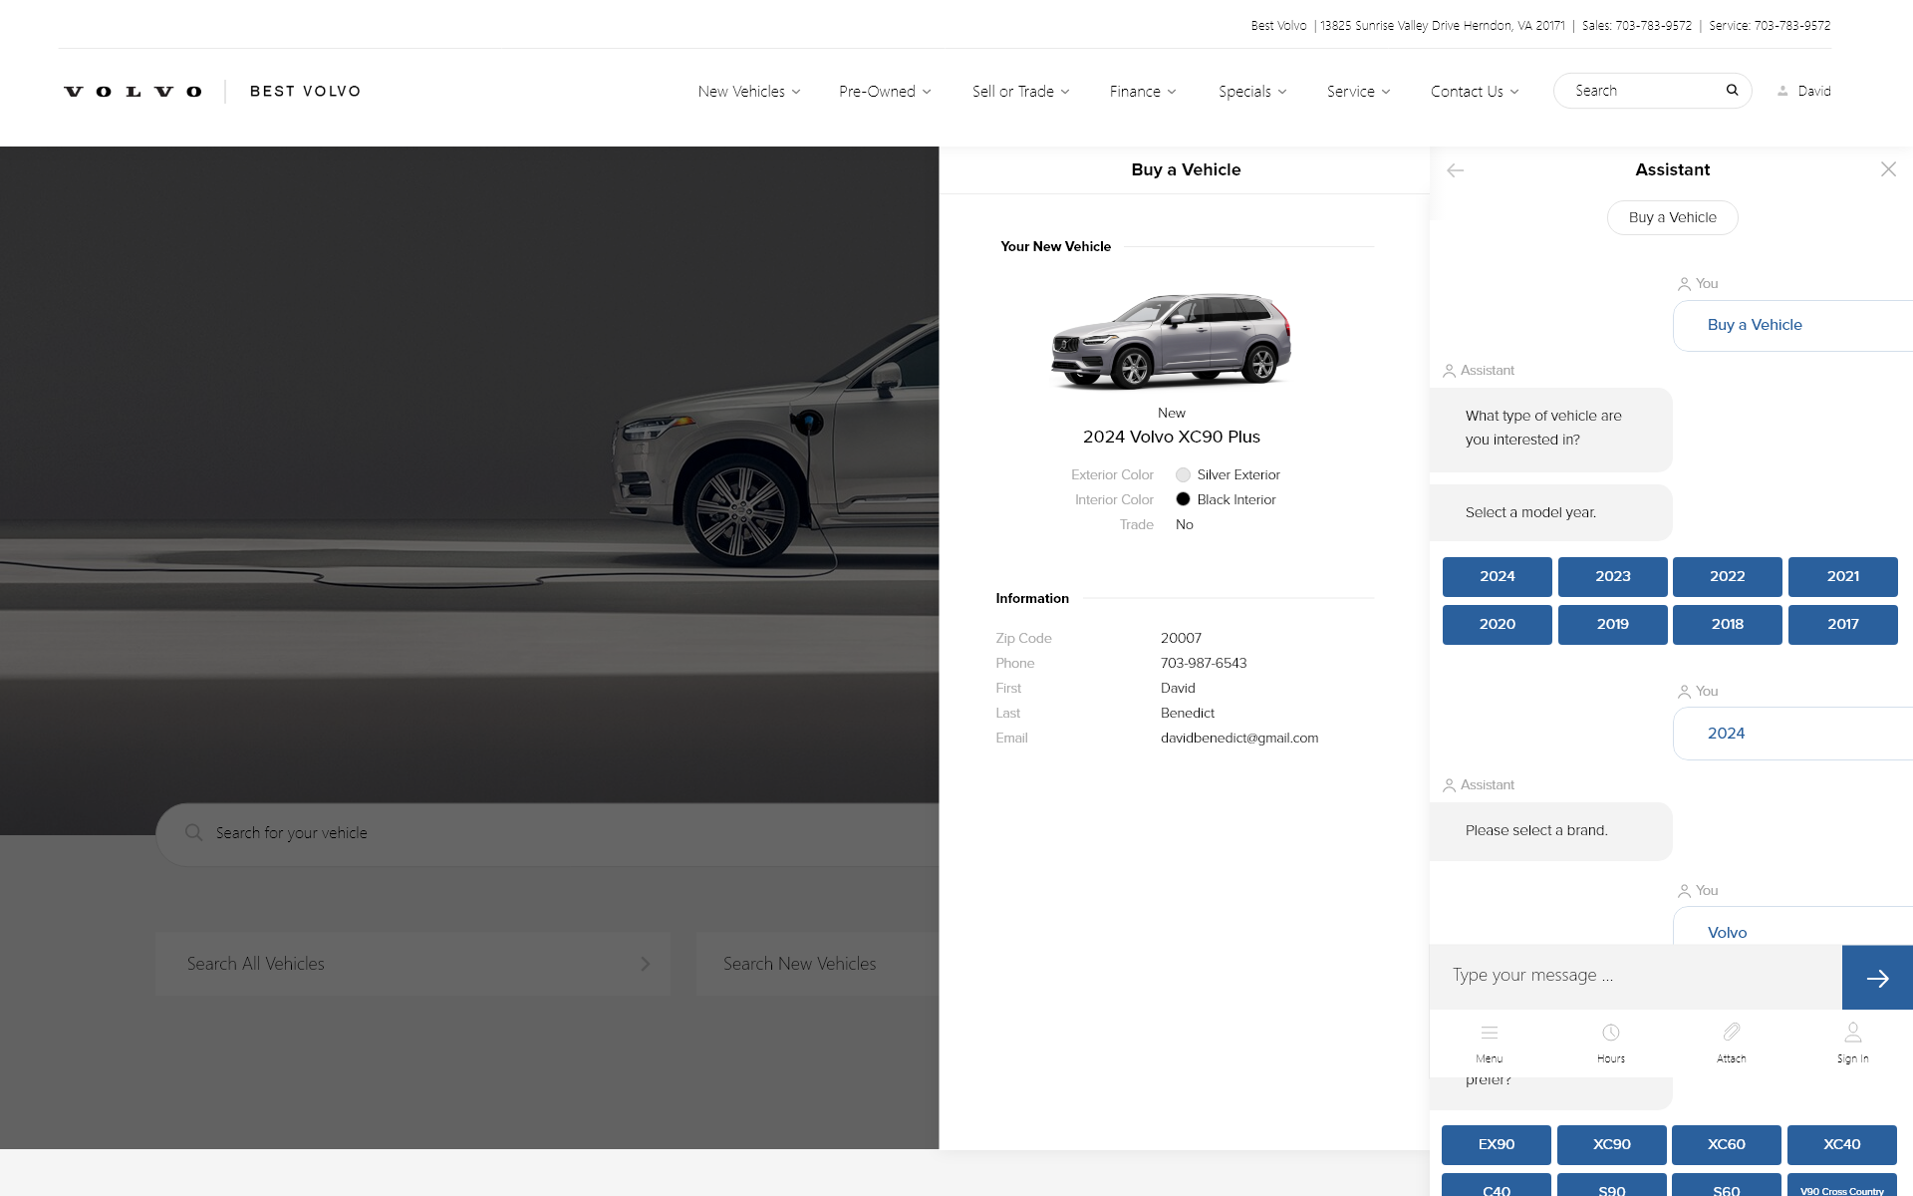Click the BEST VOLVO dealer name
This screenshot has width=1913, height=1196.
coord(306,92)
